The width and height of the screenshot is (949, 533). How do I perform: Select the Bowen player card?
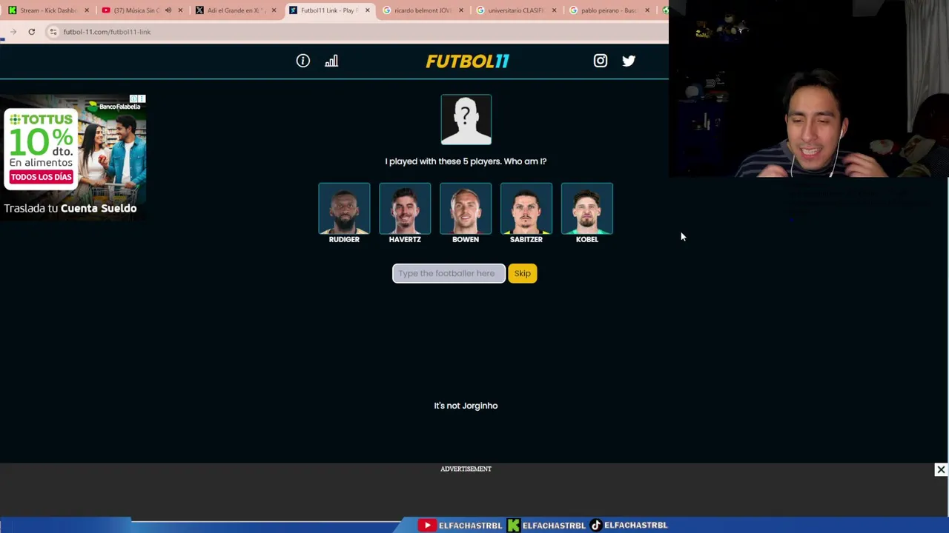point(466,213)
